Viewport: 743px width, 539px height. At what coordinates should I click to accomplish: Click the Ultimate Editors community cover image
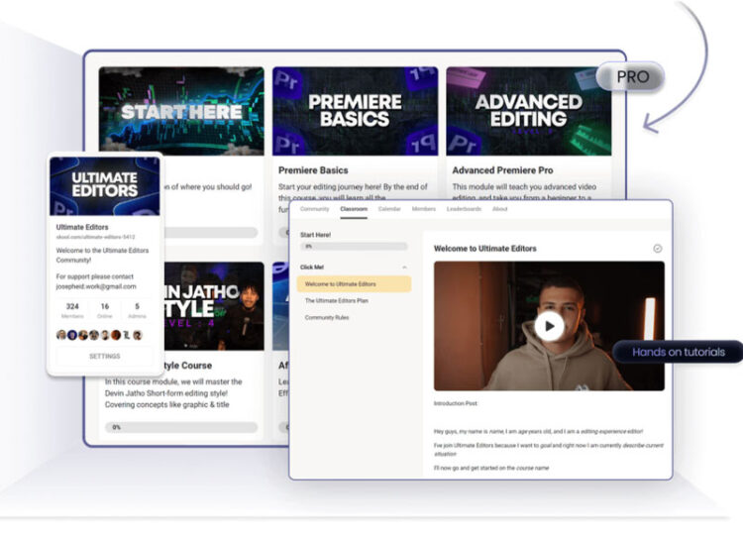pyautogui.click(x=105, y=185)
